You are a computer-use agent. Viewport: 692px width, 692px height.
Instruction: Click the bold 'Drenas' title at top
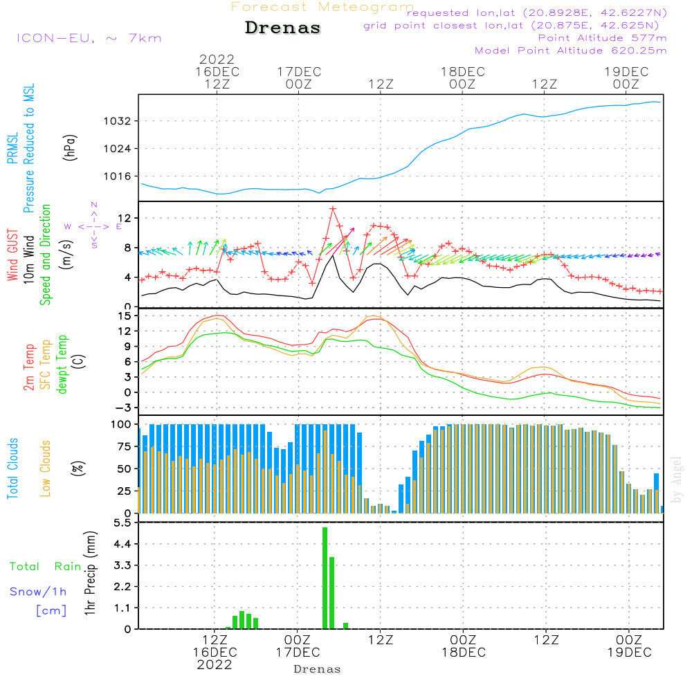click(x=283, y=28)
